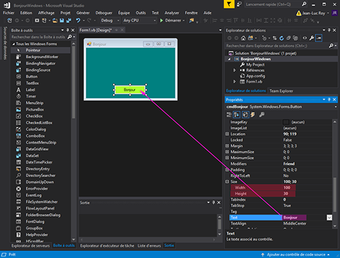Click the ImageKey color swatch box
Viewport: 340px width, 258px height.
point(286,122)
